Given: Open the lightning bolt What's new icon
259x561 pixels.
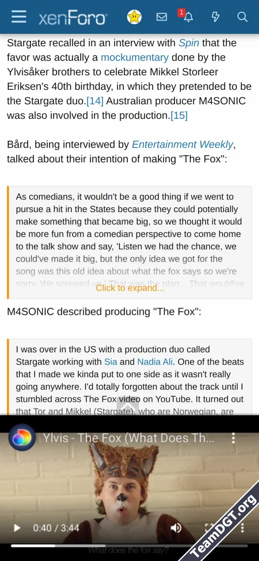Looking at the screenshot, I should [x=215, y=17].
